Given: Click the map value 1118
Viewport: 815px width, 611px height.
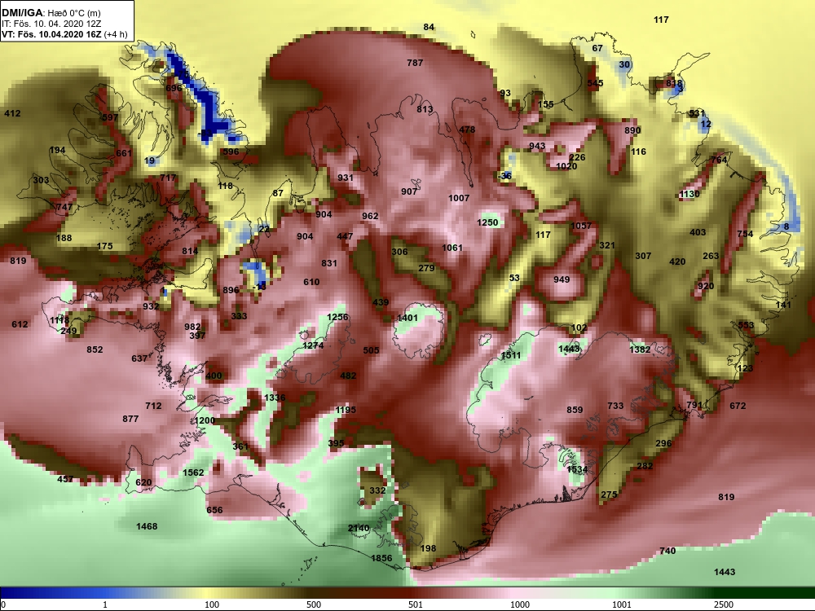Looking at the screenshot, I should 59,320.
